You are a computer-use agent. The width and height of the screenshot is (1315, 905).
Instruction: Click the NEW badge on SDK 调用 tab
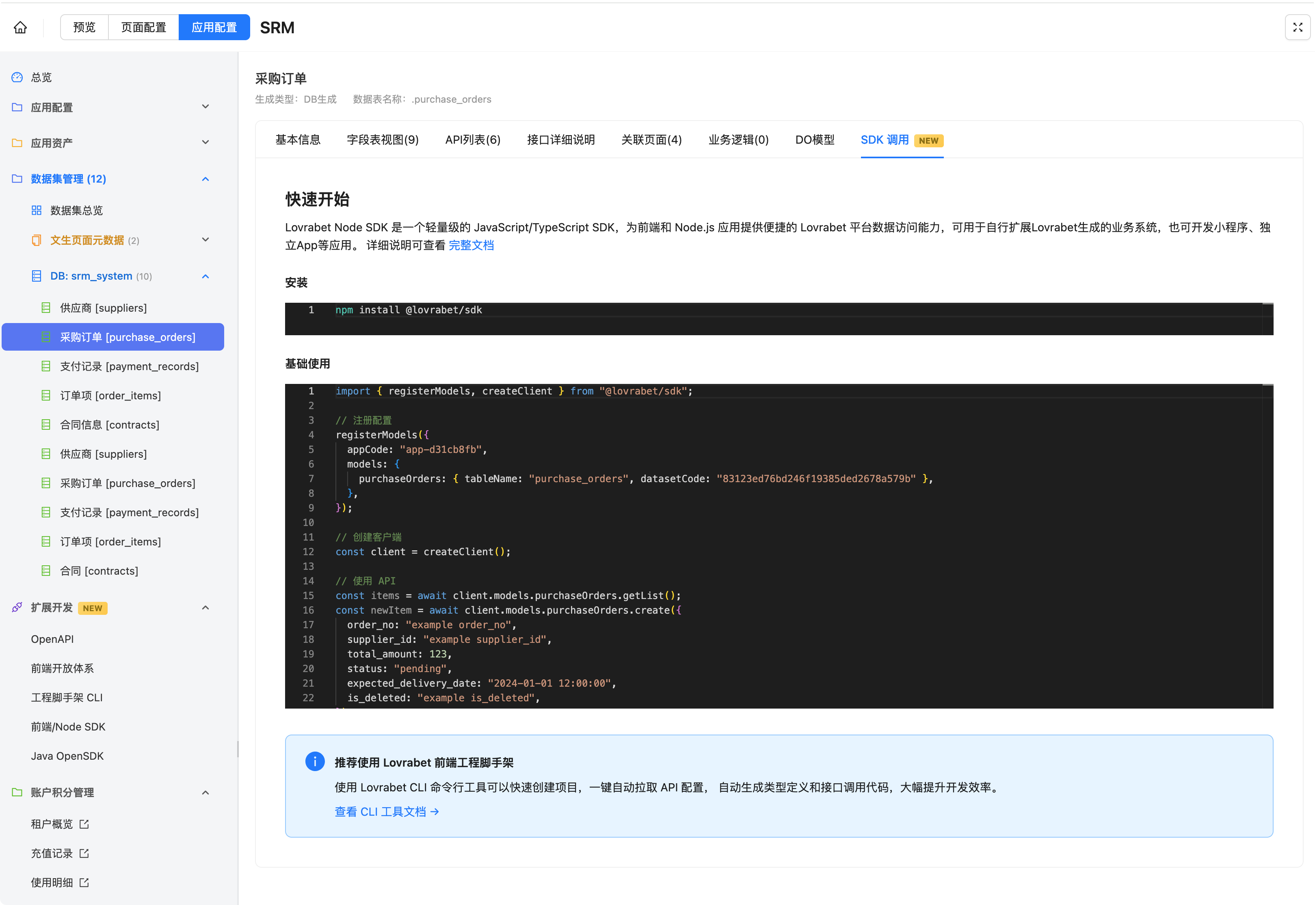click(928, 140)
